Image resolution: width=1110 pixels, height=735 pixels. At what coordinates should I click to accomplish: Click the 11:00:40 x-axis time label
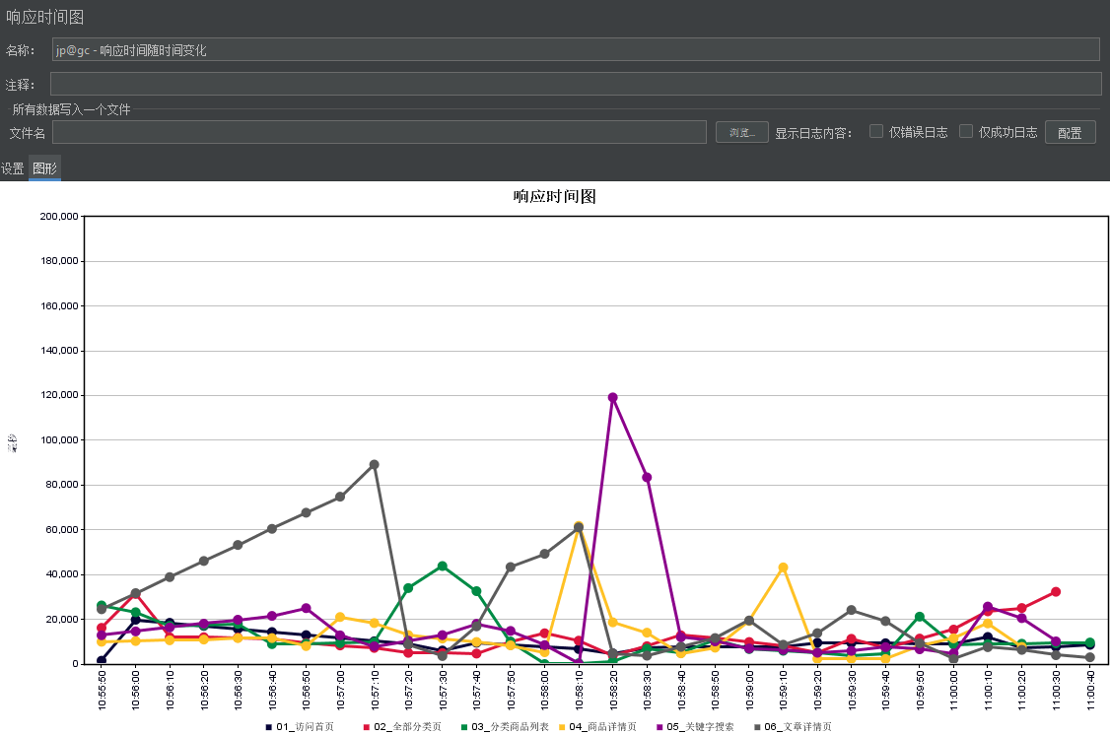1090,691
